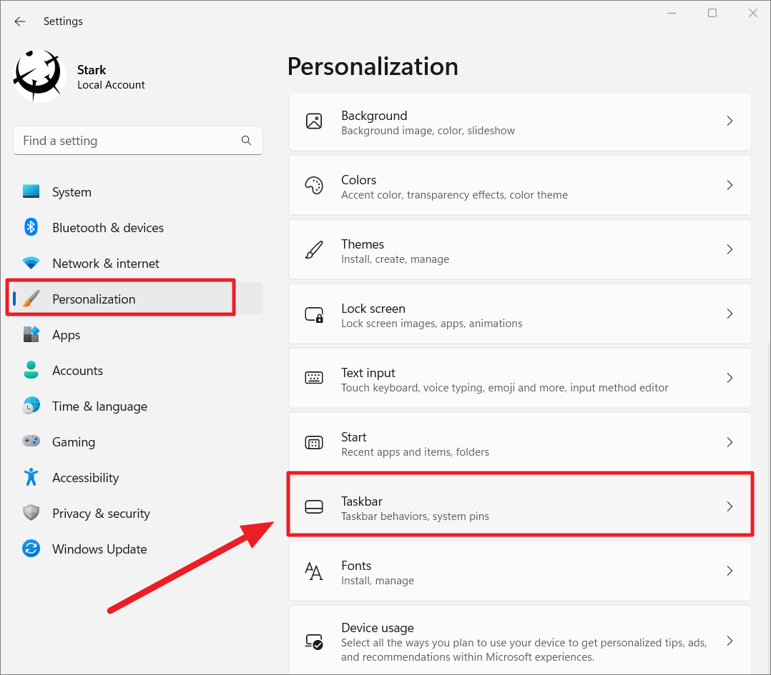Click the Themes paintbrush icon
Viewport: 771px width, 675px height.
click(x=314, y=249)
